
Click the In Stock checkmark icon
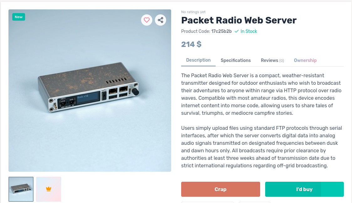(x=237, y=31)
